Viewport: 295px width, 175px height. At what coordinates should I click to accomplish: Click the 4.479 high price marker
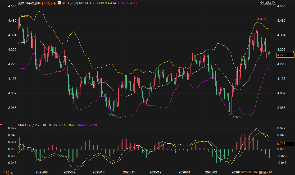tap(261, 19)
